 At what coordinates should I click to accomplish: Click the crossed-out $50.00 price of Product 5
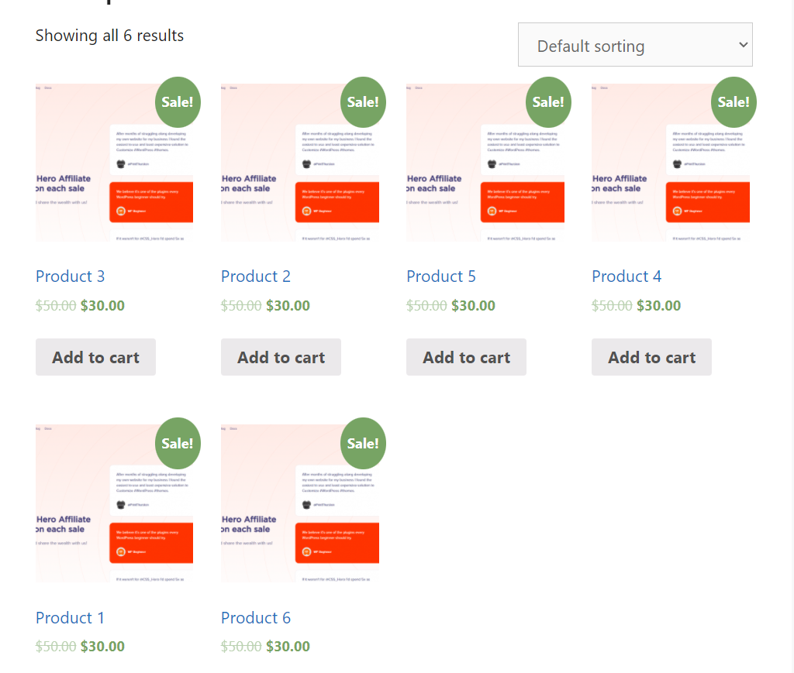coord(426,305)
